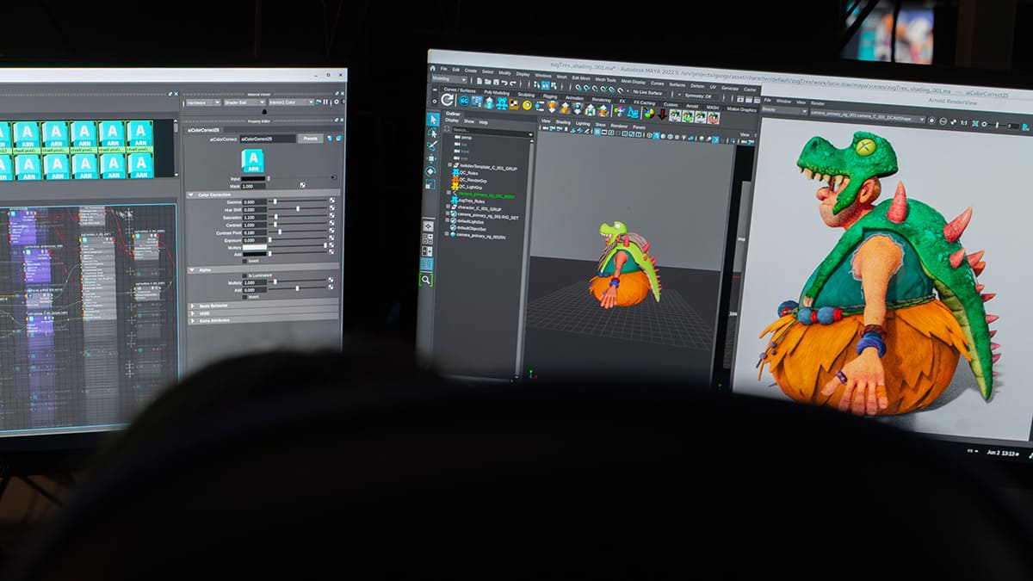Click the circular refresh arrow shelf icon
The image size is (1033, 581).
click(447, 100)
